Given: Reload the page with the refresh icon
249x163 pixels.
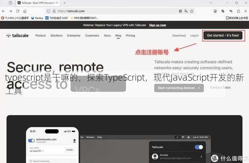Looking at the screenshot, I should (x=18, y=11).
